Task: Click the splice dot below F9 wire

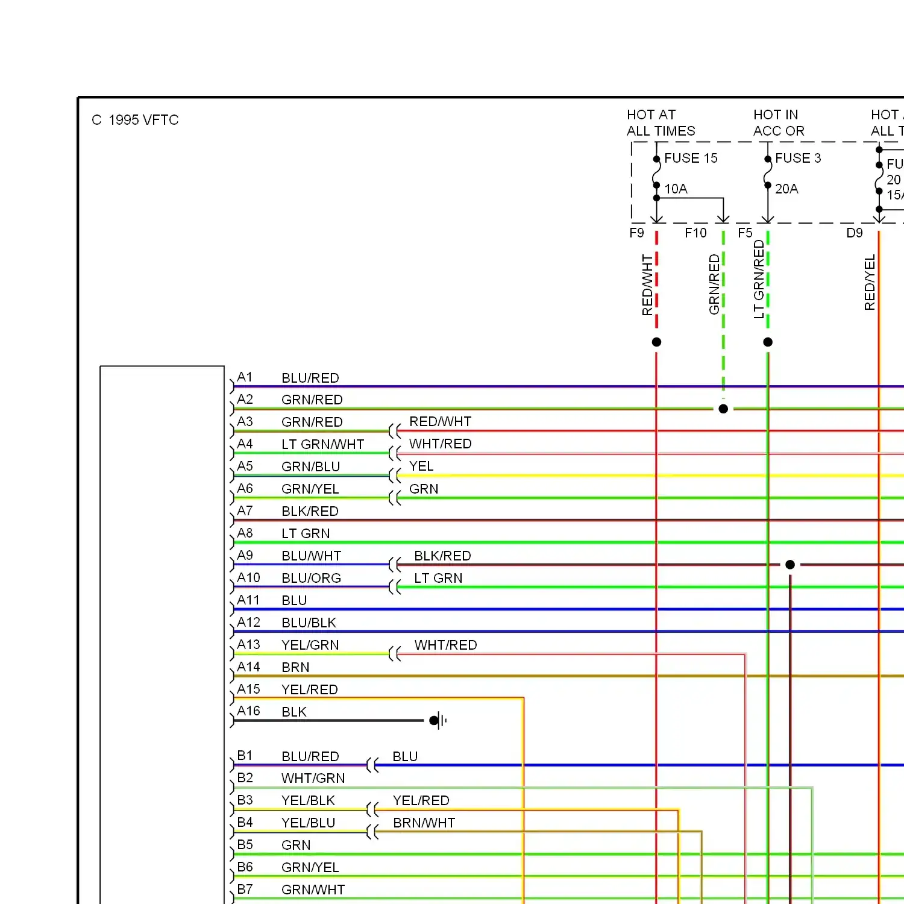Action: [x=657, y=342]
